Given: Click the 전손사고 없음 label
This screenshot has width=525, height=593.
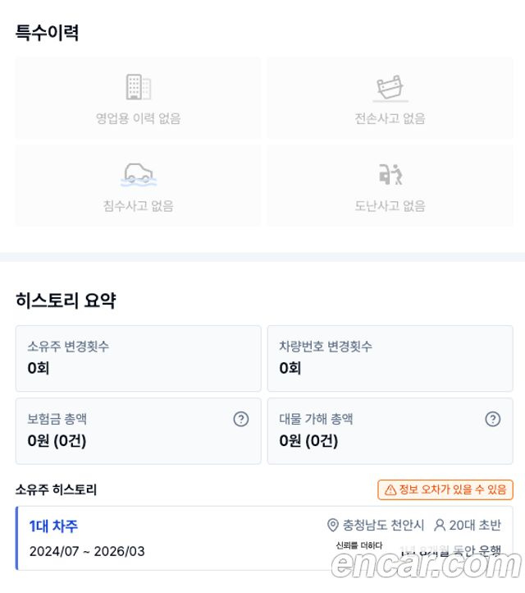Looking at the screenshot, I should [390, 118].
